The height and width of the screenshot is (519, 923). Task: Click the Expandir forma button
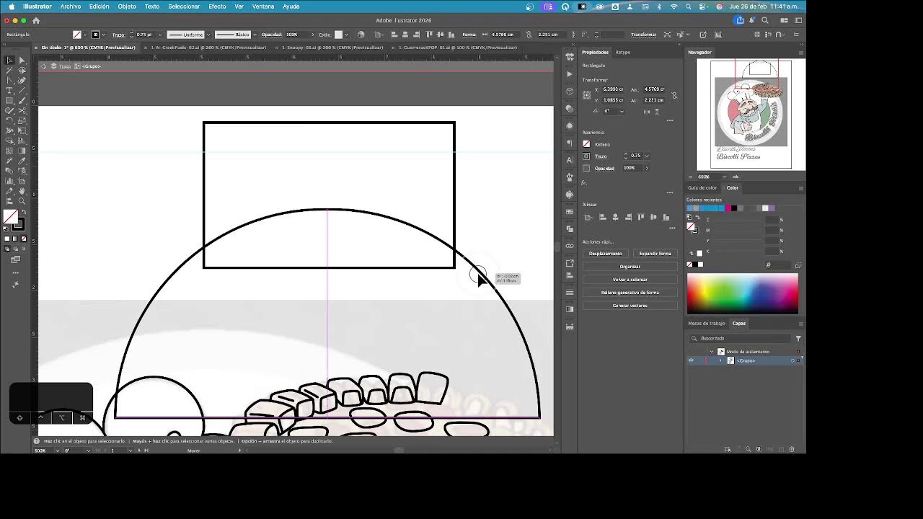(x=655, y=254)
